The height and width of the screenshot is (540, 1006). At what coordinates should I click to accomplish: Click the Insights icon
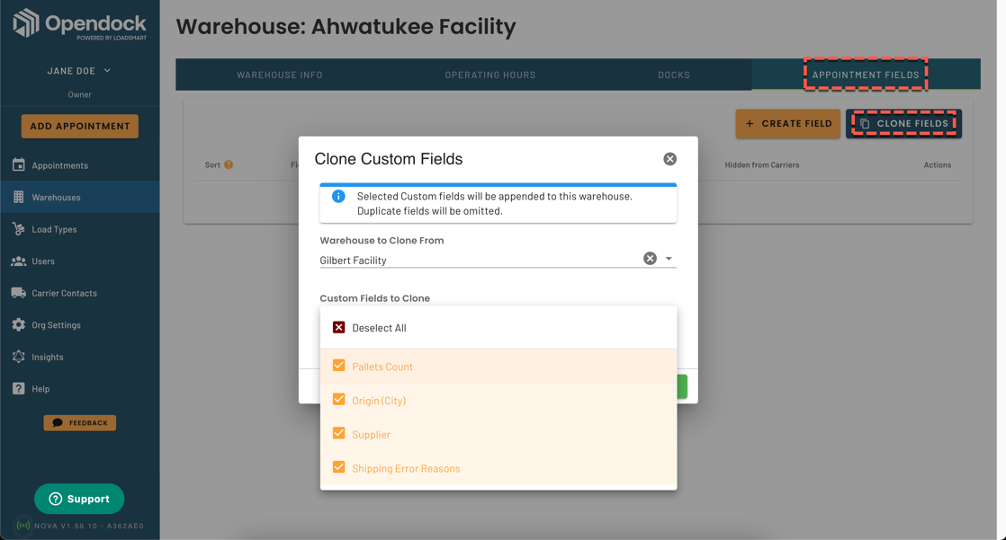(x=19, y=356)
